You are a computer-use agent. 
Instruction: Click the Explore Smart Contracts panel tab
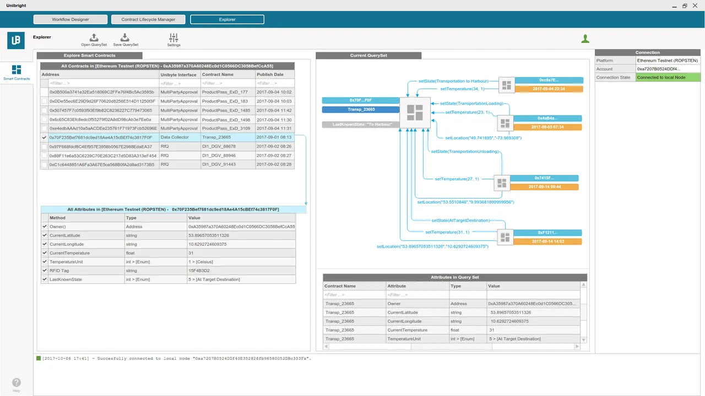pos(89,56)
